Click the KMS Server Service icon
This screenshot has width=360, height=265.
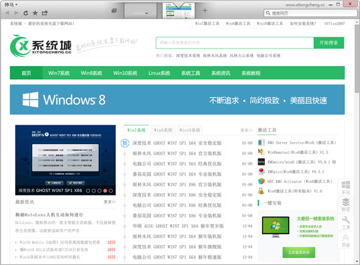[261, 143]
